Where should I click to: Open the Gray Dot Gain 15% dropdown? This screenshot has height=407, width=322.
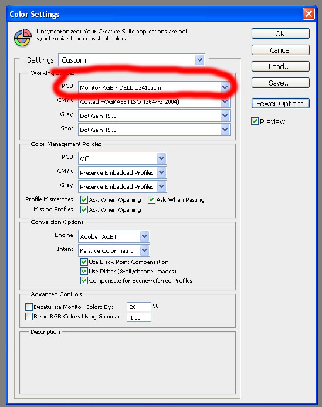coord(154,116)
